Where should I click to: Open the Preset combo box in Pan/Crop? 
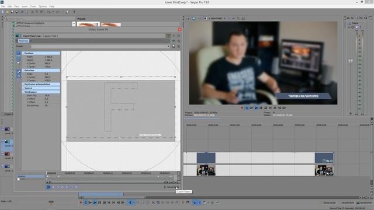[101, 46]
